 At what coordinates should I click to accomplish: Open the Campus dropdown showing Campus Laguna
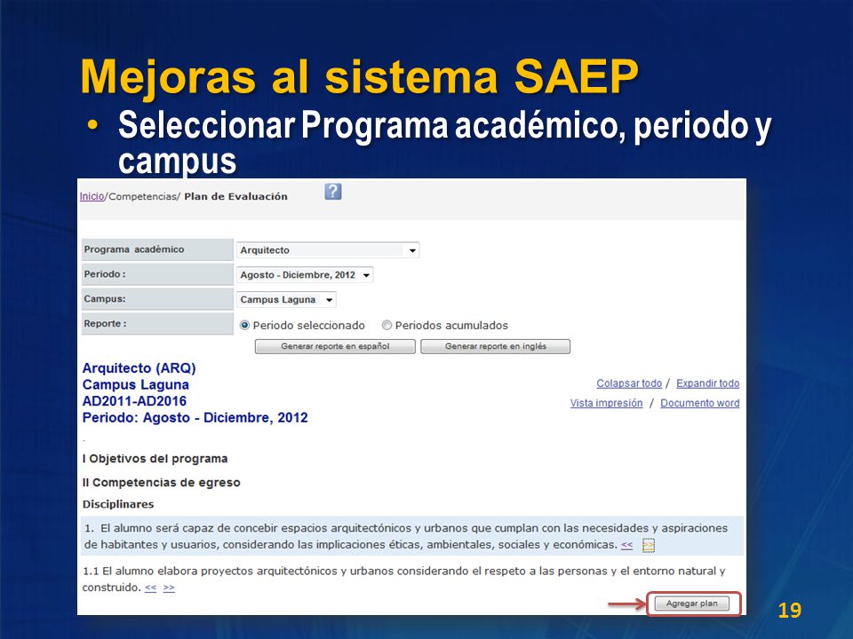click(x=286, y=299)
